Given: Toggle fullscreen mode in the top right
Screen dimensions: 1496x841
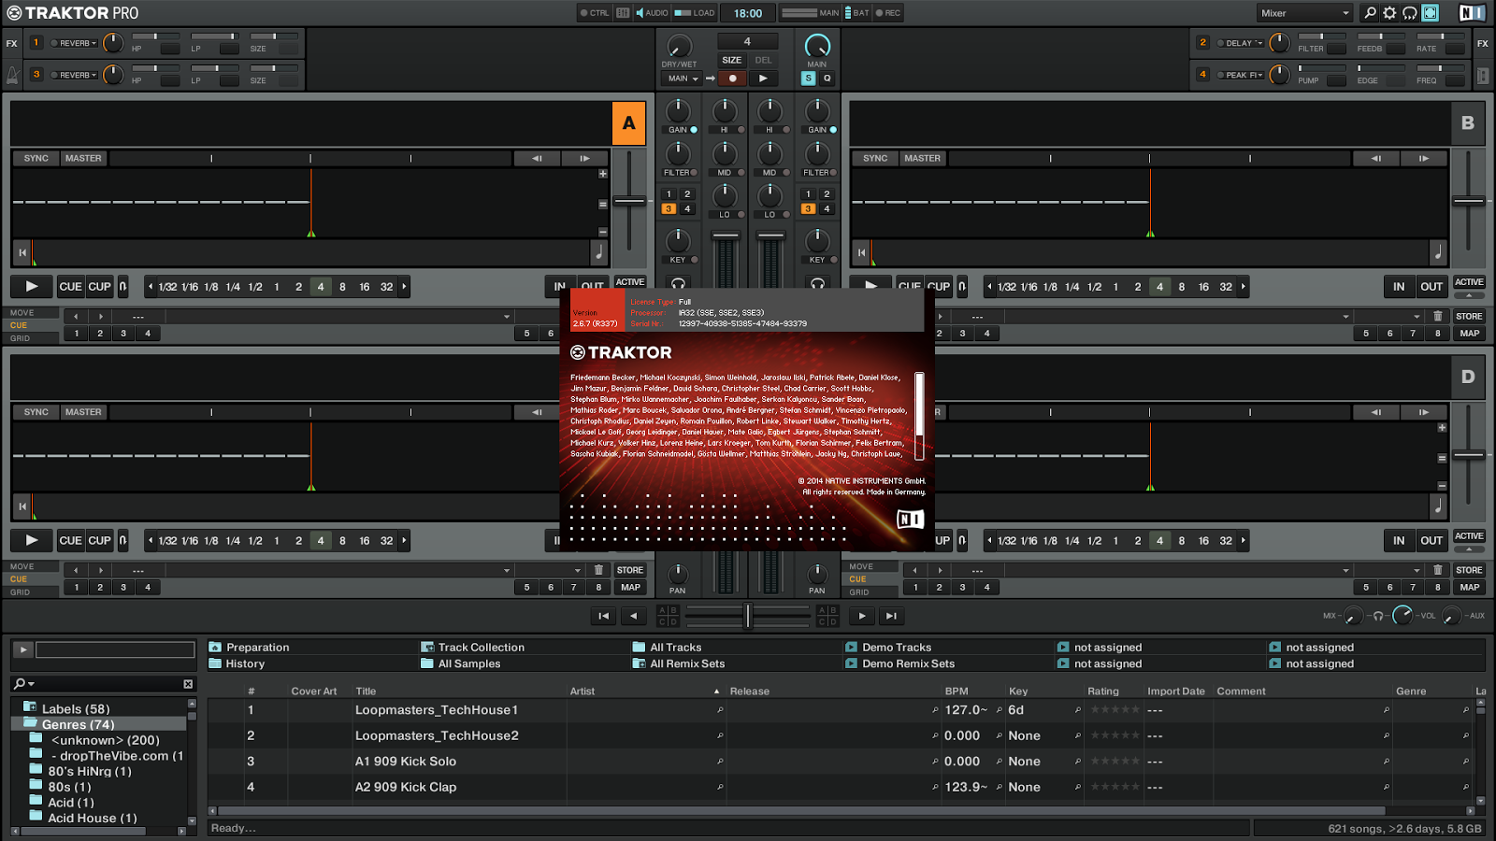Looking at the screenshot, I should 1431,12.
